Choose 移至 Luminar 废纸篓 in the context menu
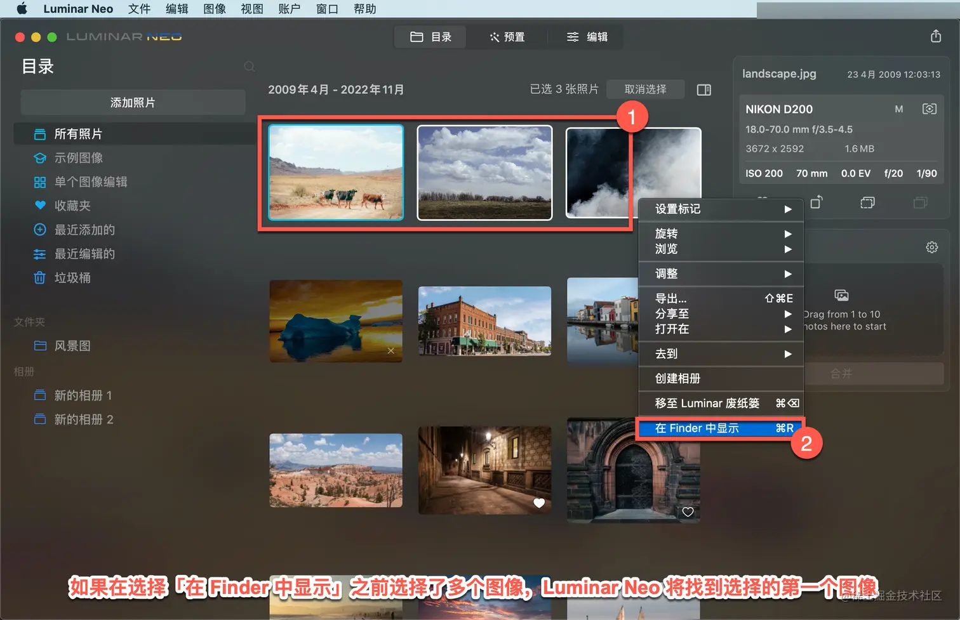960x620 pixels. [721, 403]
